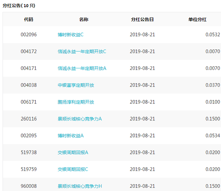
Task: Select fund code 519738
Action: 29,152
